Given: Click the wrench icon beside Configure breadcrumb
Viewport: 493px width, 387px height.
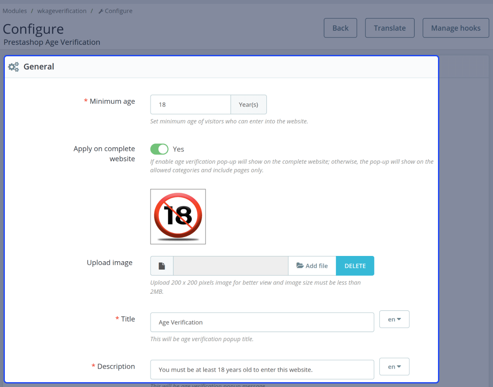Looking at the screenshot, I should [101, 11].
